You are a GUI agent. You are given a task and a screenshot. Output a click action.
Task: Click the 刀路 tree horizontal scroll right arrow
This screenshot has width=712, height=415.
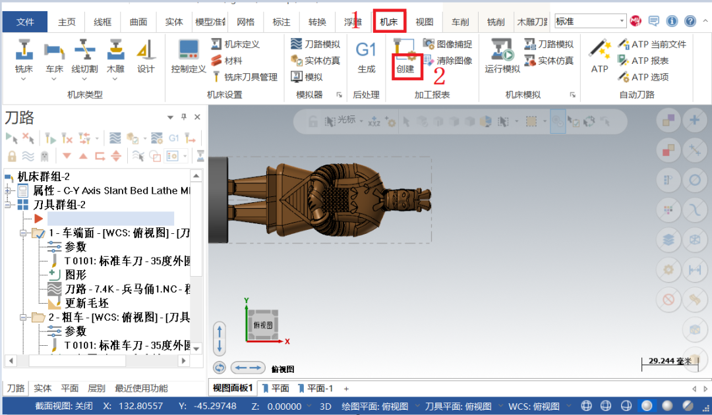tap(183, 361)
